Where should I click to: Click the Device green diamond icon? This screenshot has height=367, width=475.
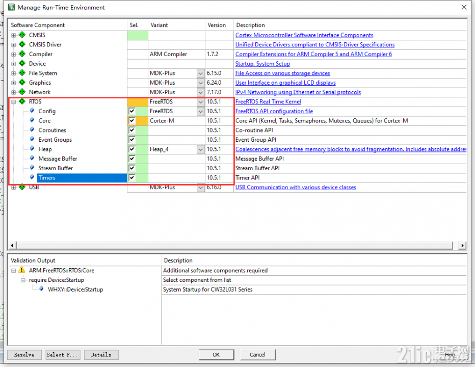click(x=22, y=63)
